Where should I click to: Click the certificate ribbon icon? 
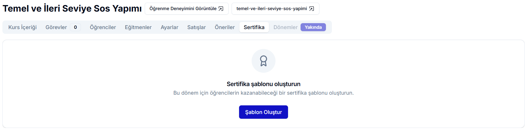click(x=263, y=61)
